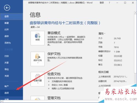Click the 相关日期 section heading

click(103, 72)
